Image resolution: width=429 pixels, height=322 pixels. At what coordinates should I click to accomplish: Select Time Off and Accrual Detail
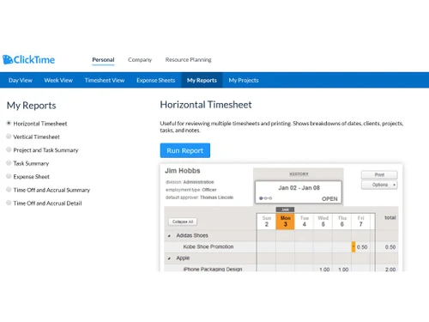pos(9,203)
